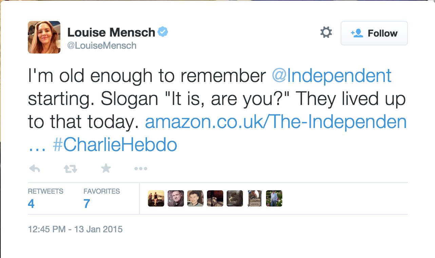The height and width of the screenshot is (258, 435).
Task: Open Louise Mensch's profile picture
Action: [44, 37]
